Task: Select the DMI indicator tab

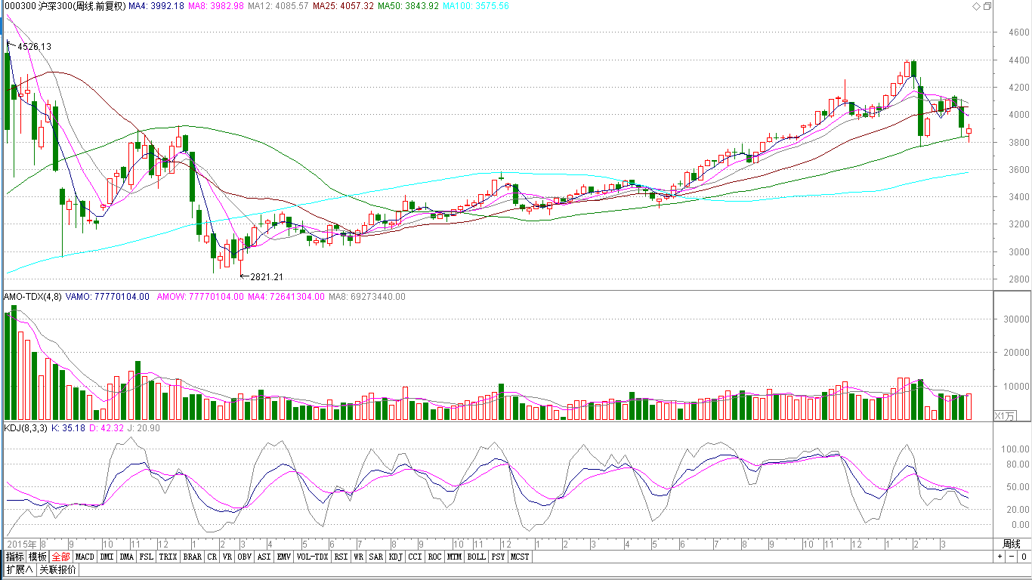Action: (107, 557)
